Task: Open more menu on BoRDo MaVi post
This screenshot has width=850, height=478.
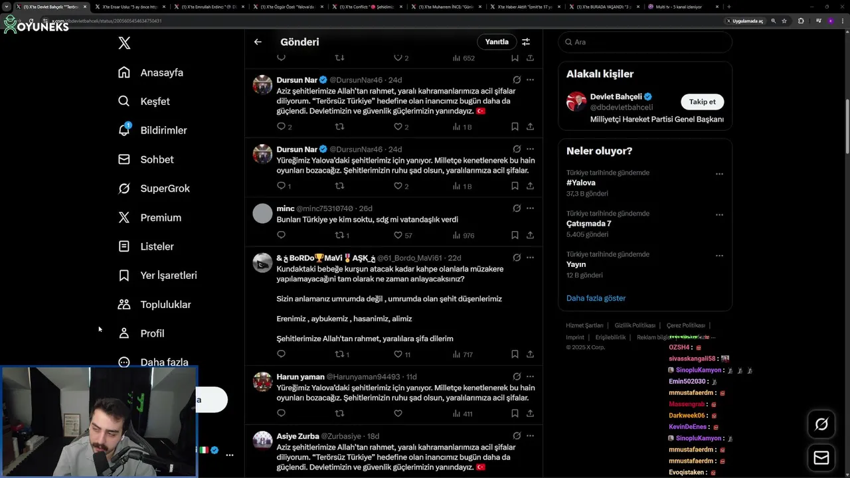Action: (x=530, y=258)
